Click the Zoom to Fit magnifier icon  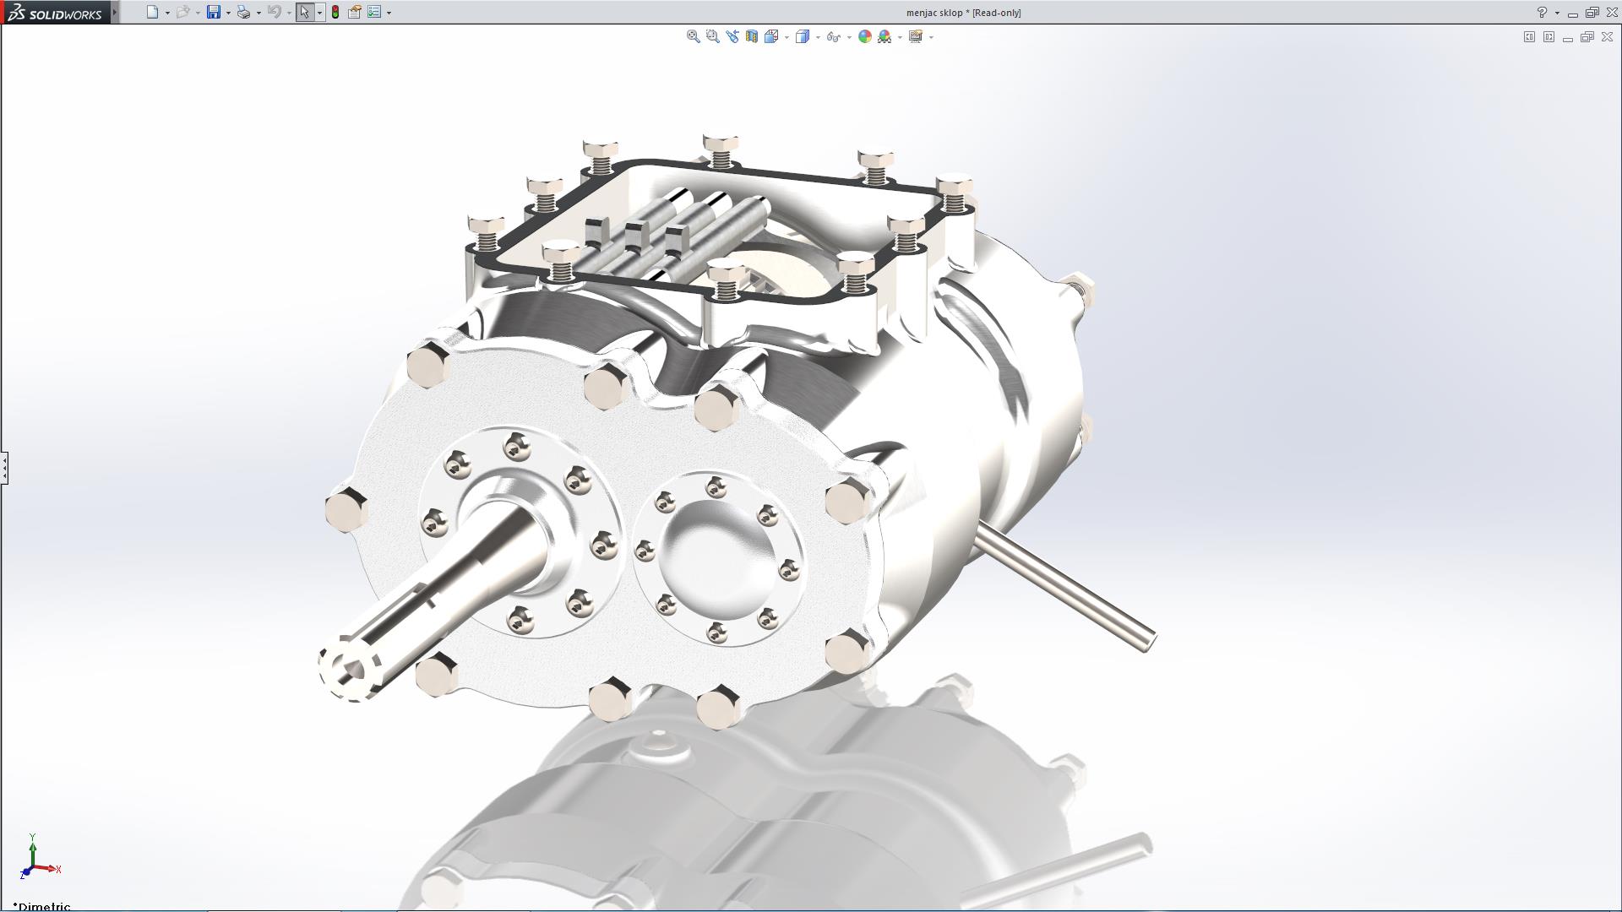[693, 36]
